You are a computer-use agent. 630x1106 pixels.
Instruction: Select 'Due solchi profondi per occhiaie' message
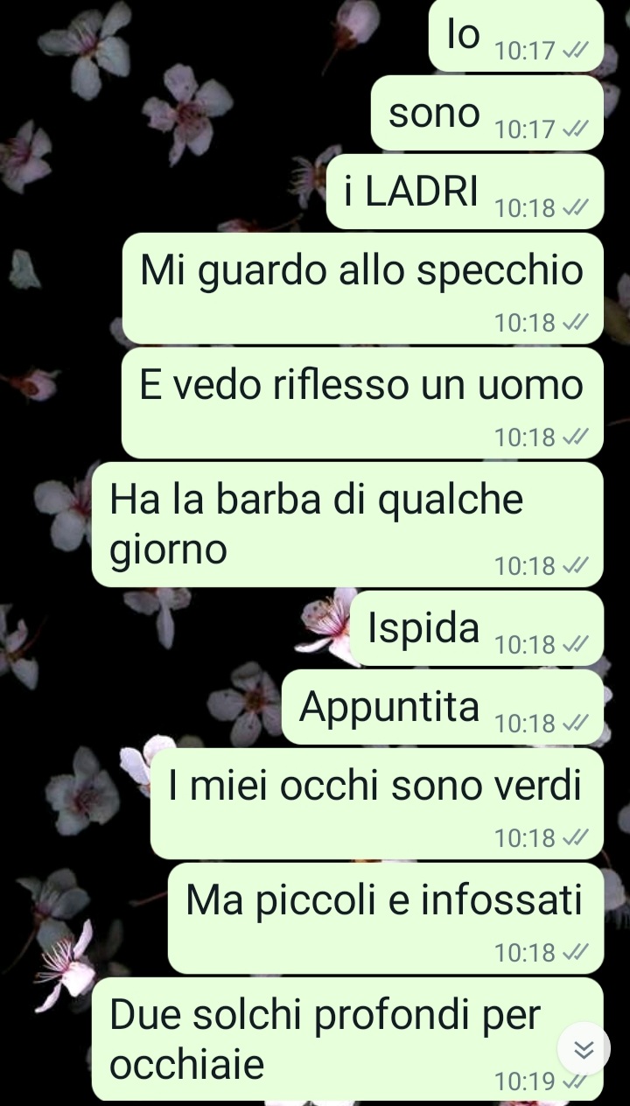(347, 1039)
